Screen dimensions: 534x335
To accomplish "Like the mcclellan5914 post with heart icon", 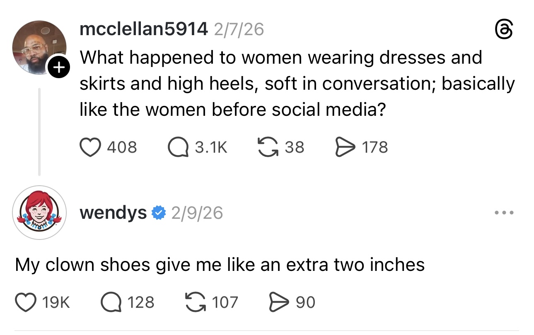I will click(x=90, y=147).
